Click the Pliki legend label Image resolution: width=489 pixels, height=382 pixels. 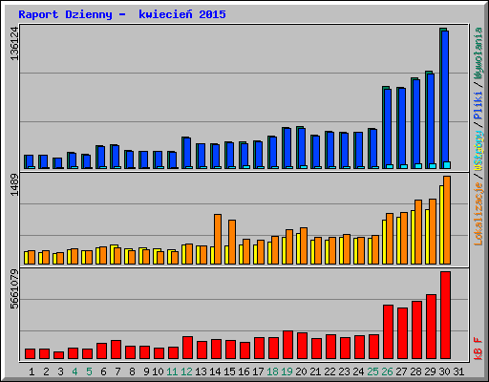(478, 105)
